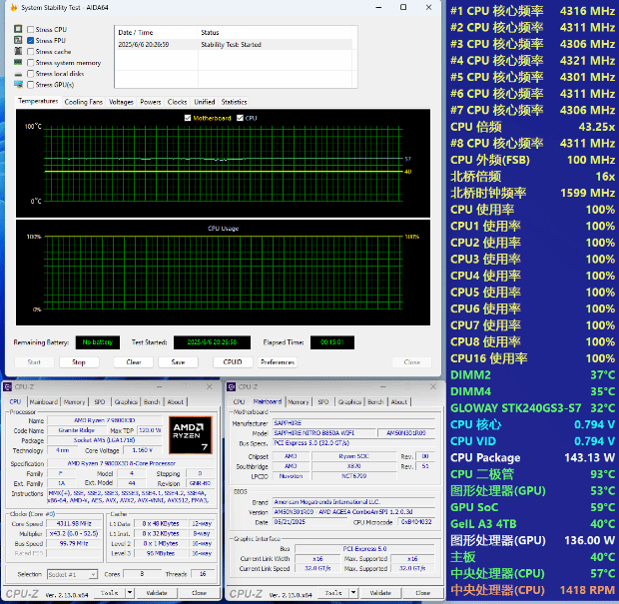The width and height of the screenshot is (619, 604).
Task: Open the CPU tab in the right CPU-Z window
Action: (239, 402)
